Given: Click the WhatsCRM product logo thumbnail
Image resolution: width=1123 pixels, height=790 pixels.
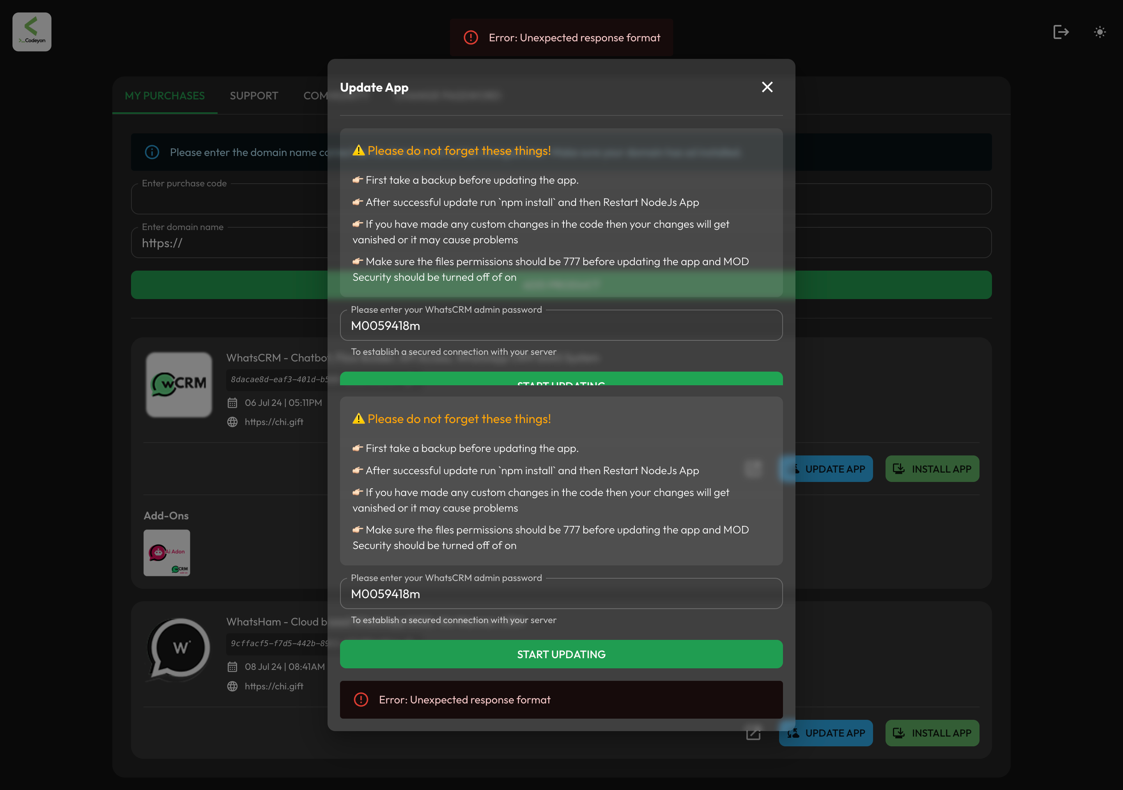Looking at the screenshot, I should pyautogui.click(x=179, y=385).
